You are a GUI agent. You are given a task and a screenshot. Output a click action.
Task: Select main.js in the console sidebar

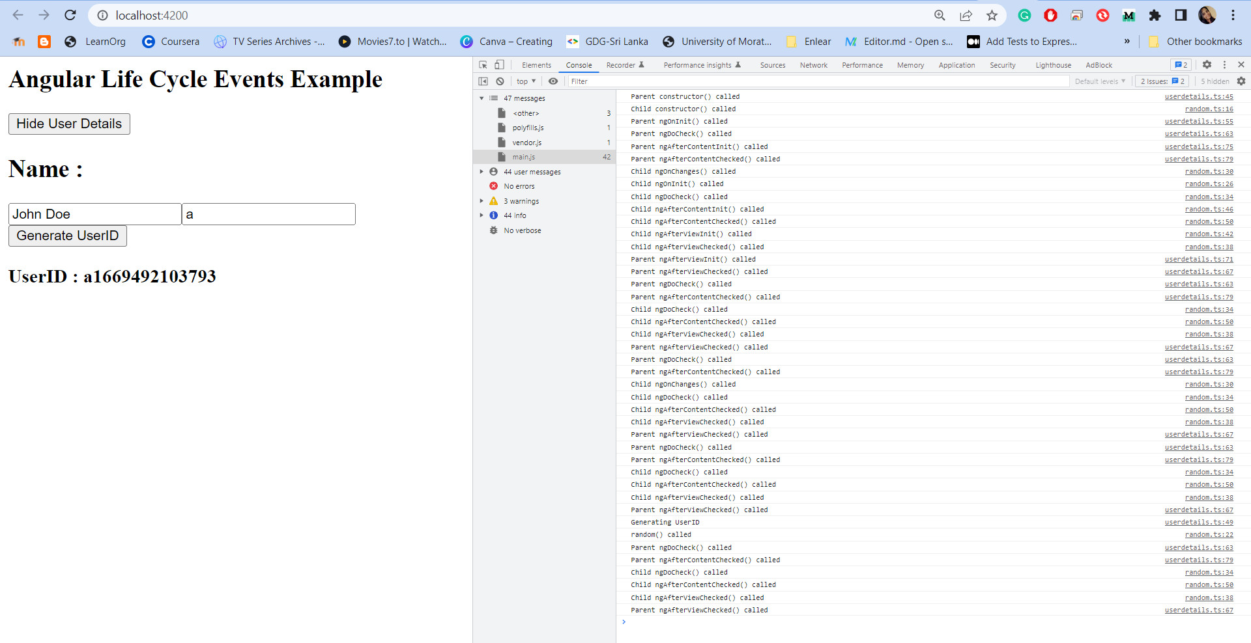coord(544,157)
